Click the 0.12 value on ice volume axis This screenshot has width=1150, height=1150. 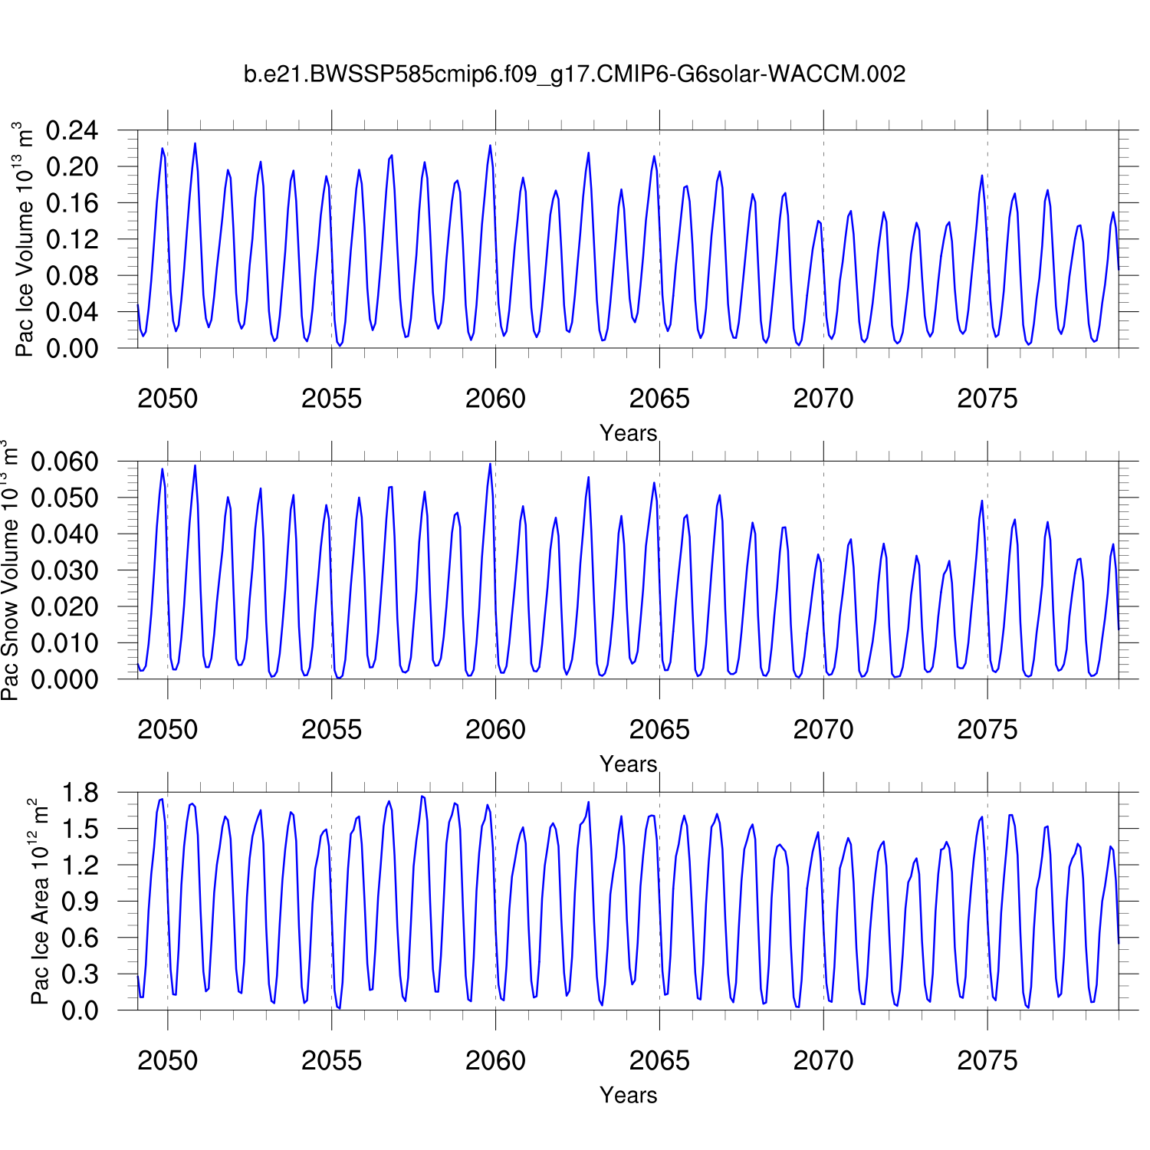click(72, 240)
